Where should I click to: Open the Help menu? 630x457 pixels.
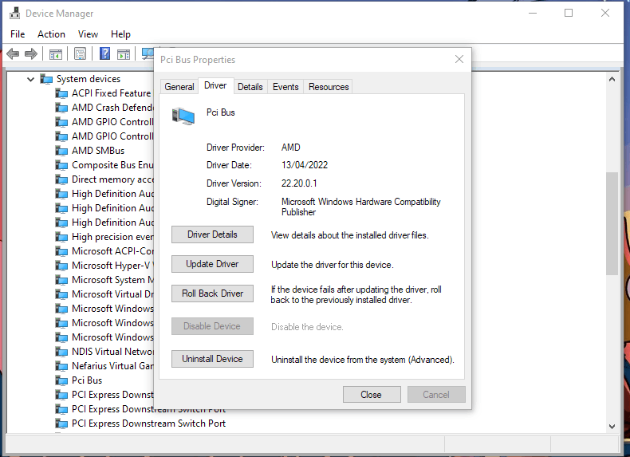[120, 34]
